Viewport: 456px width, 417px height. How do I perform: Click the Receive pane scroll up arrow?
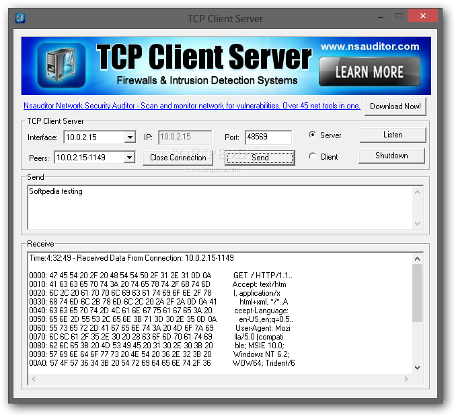click(417, 259)
